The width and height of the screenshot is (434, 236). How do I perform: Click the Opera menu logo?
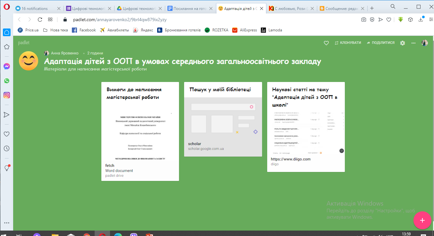click(7, 7)
